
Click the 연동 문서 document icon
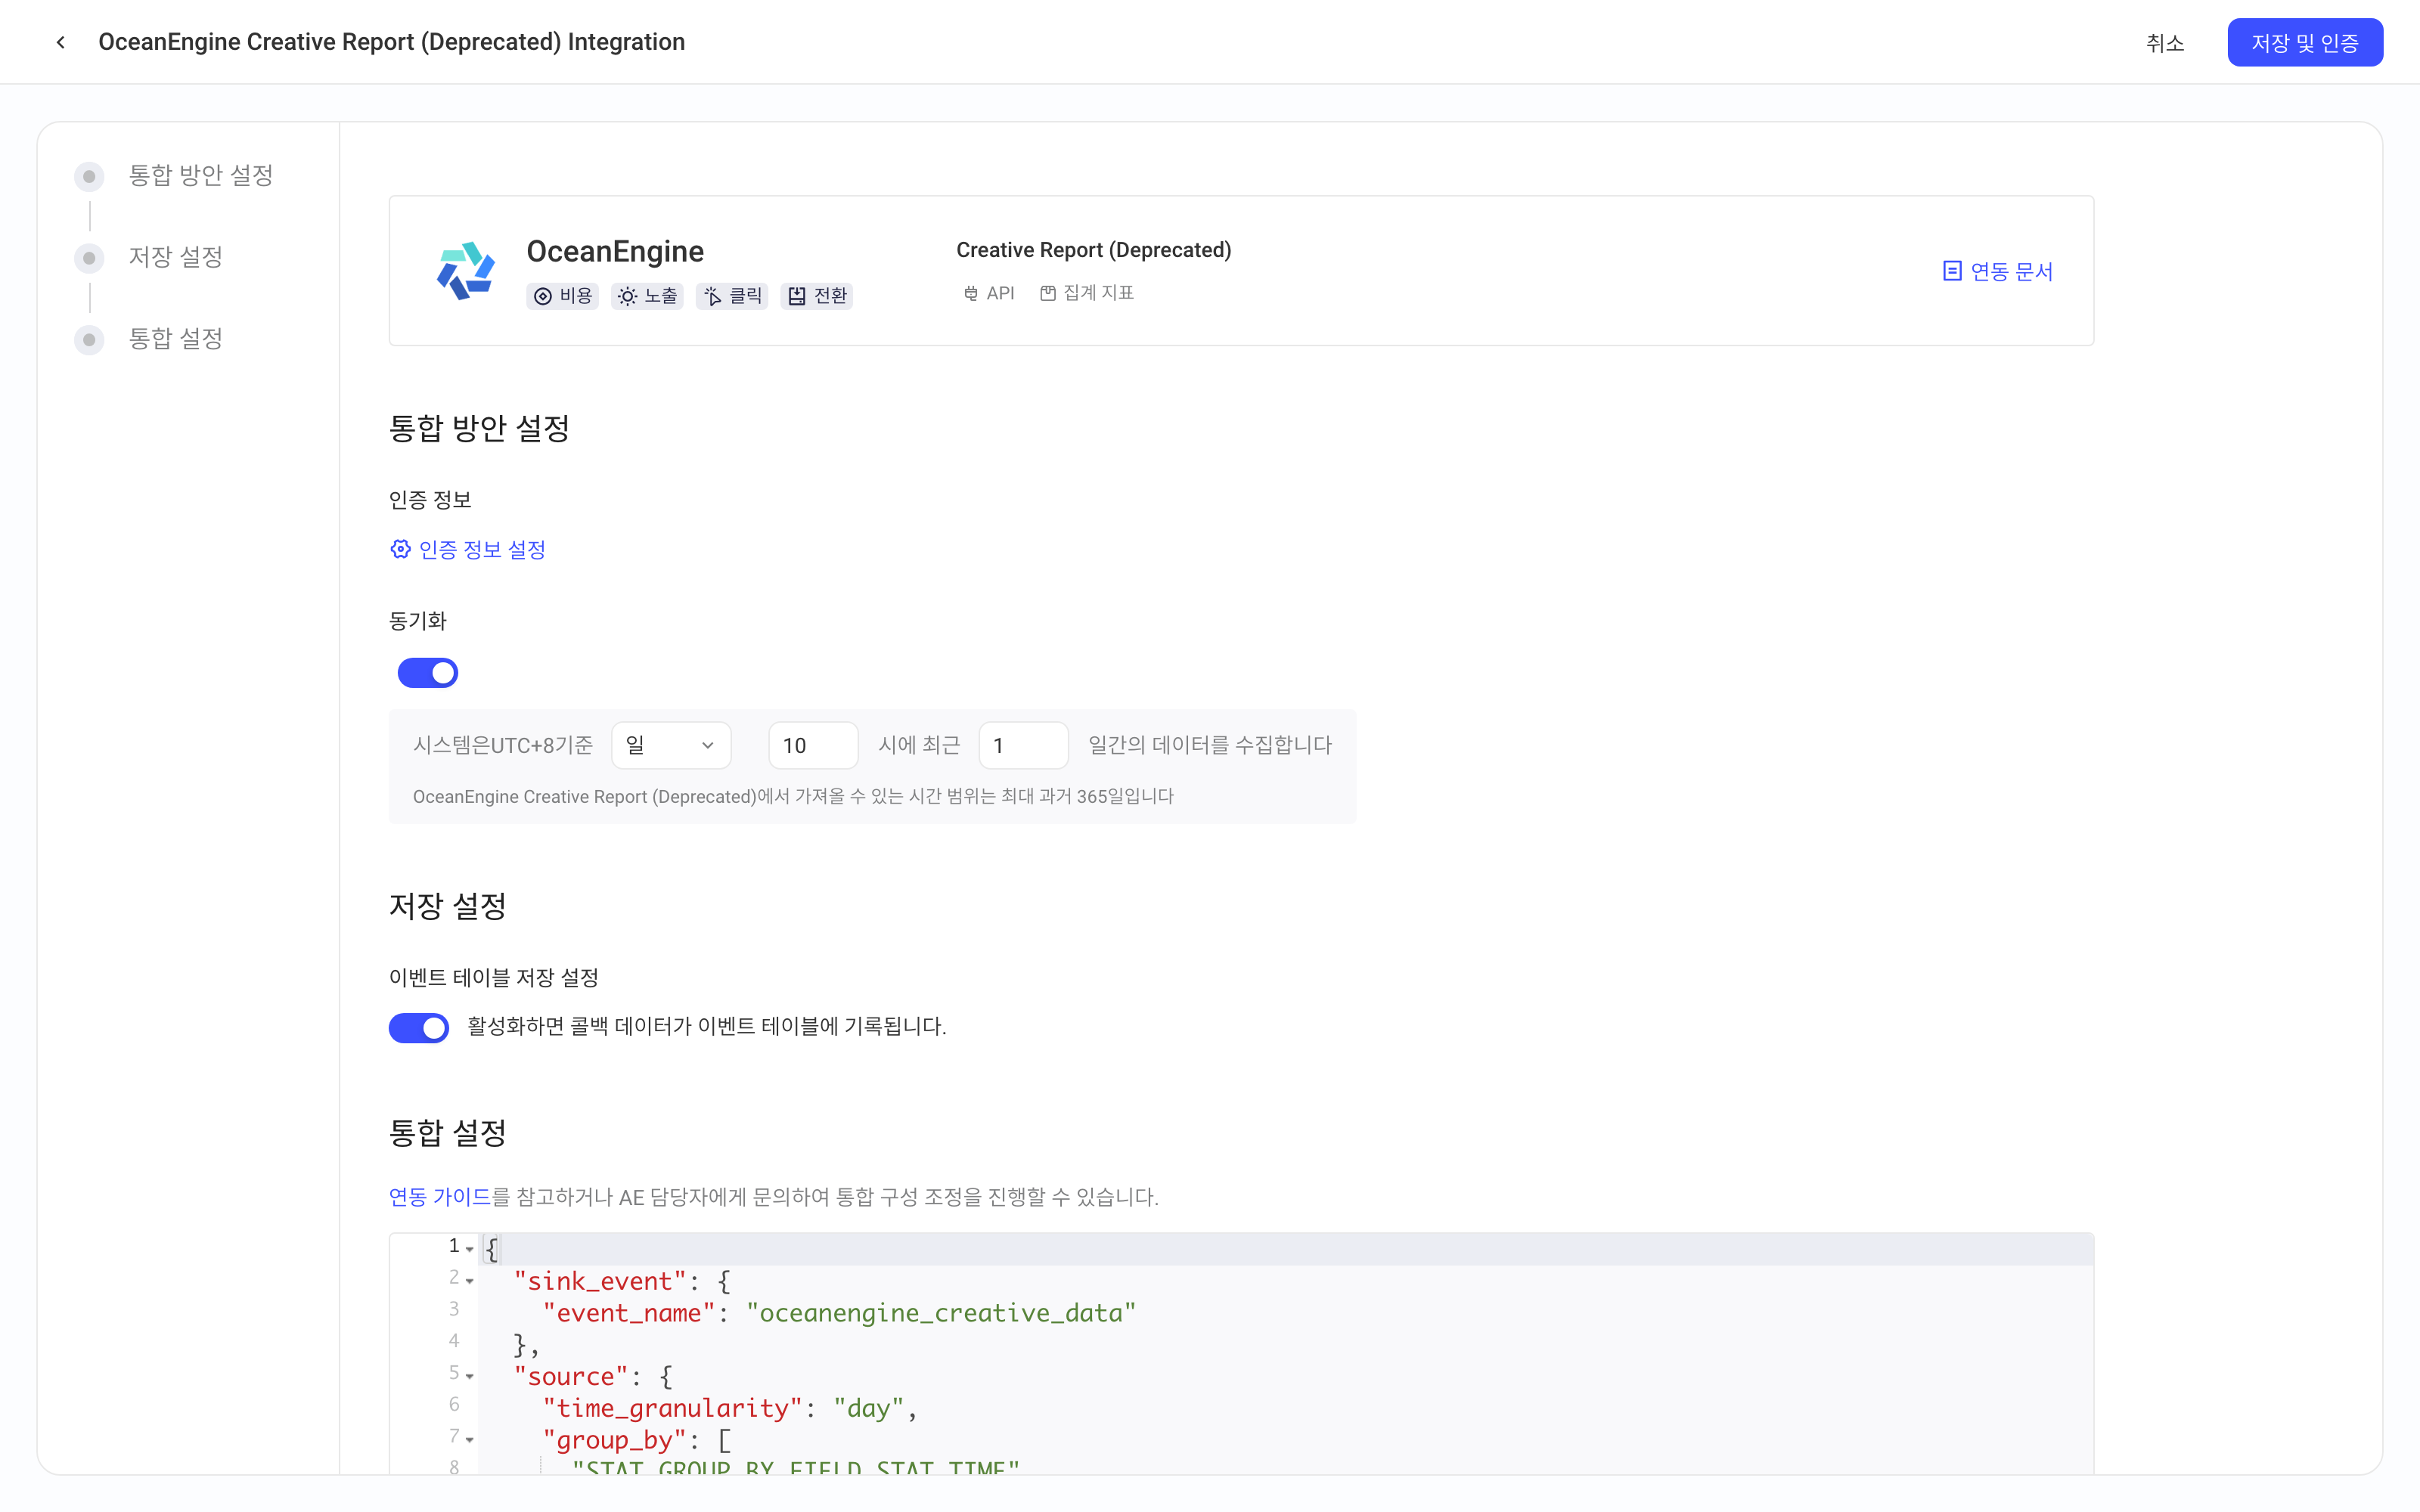click(x=1951, y=271)
